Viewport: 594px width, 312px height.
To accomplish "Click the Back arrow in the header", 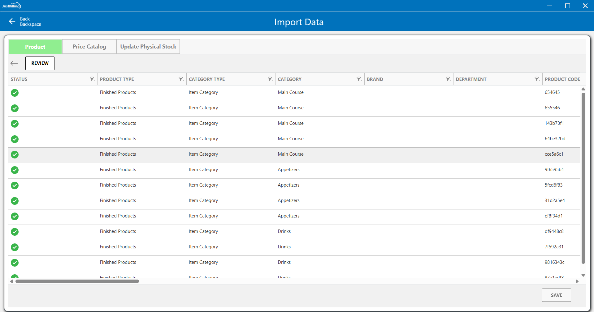I will [x=12, y=21].
